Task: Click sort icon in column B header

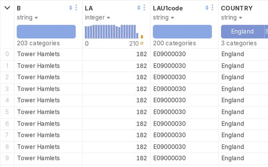Action: tap(71, 8)
